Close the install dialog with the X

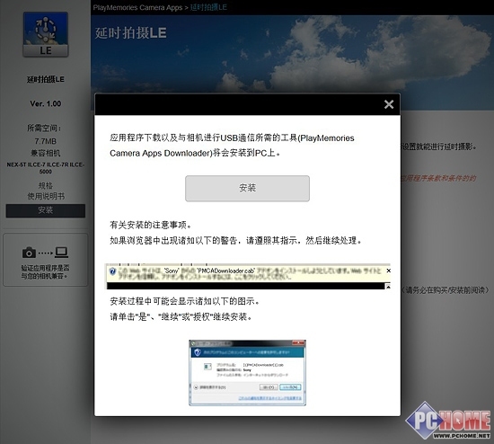tap(389, 104)
